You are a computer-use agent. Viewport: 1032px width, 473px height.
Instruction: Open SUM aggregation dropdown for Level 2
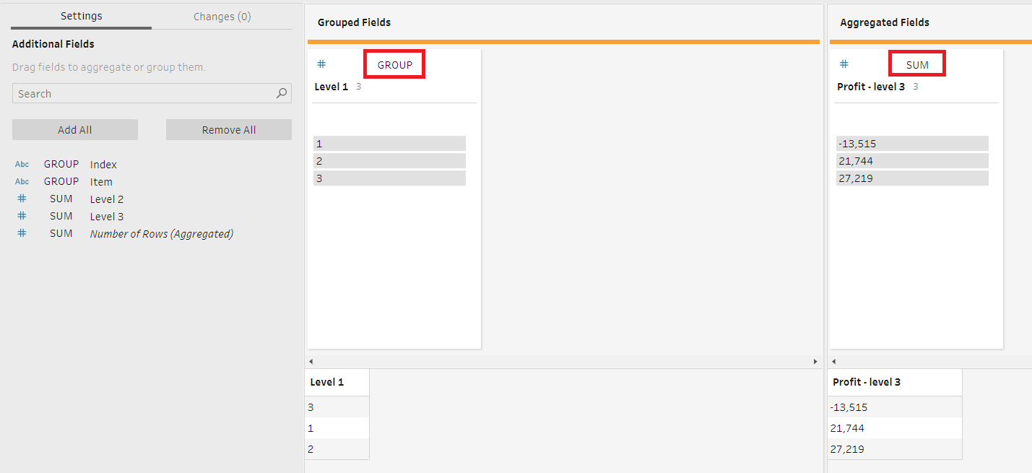point(61,199)
